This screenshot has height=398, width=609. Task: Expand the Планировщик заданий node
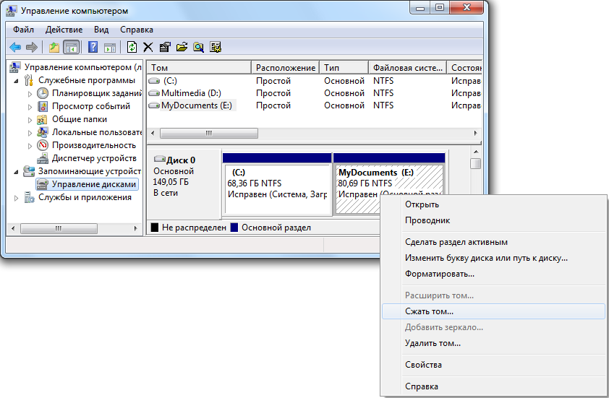[30, 93]
